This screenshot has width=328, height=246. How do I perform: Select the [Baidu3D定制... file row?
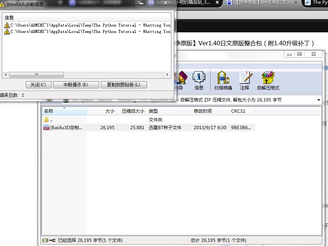pyautogui.click(x=148, y=128)
